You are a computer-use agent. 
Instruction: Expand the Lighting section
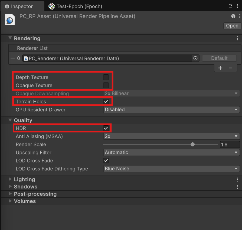coord(10,179)
